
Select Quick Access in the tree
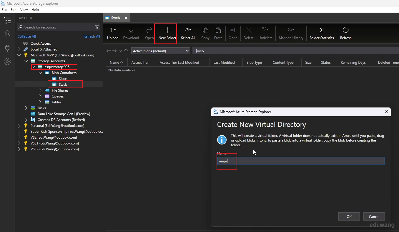41,43
